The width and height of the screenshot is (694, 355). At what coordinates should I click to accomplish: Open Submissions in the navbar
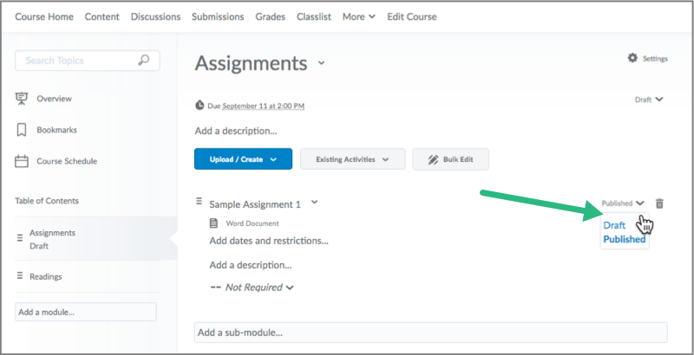pyautogui.click(x=218, y=16)
